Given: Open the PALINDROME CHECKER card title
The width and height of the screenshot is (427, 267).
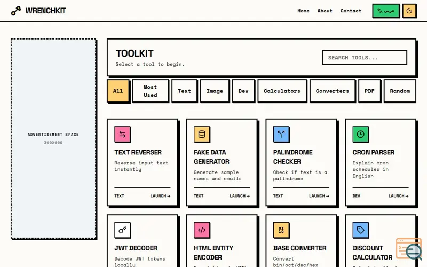Looking at the screenshot, I should pyautogui.click(x=292, y=157).
